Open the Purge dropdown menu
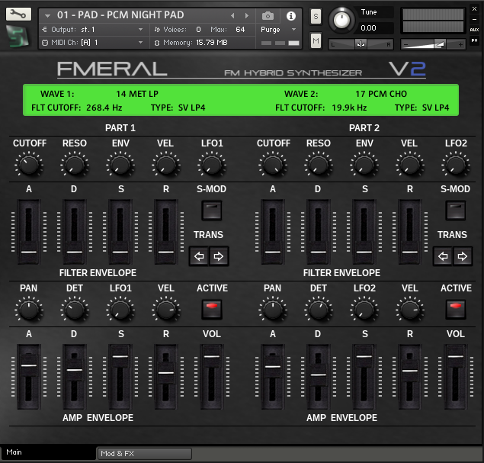 click(278, 30)
